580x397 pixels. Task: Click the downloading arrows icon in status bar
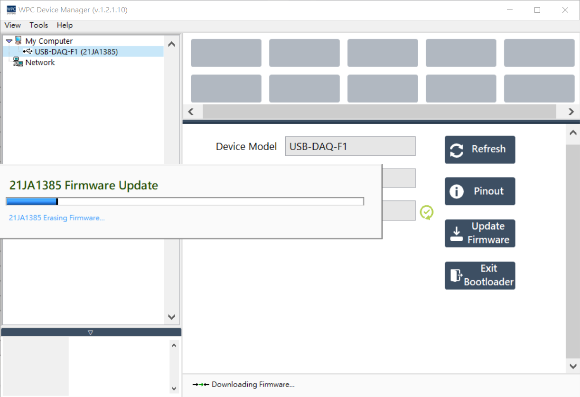point(200,384)
